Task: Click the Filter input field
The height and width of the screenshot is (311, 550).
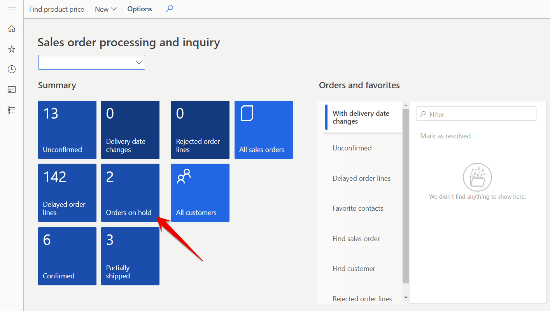Action: click(476, 114)
